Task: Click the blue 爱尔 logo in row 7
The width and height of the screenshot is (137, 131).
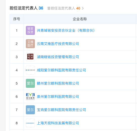Action: pyautogui.click(x=30, y=110)
